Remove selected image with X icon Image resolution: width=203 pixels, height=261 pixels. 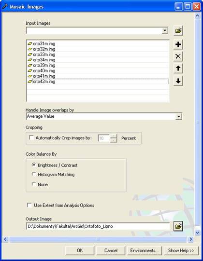pyautogui.click(x=178, y=56)
